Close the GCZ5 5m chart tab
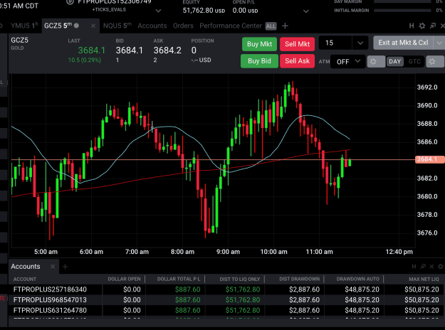Viewport: 445px width, 330px height. (x=93, y=26)
